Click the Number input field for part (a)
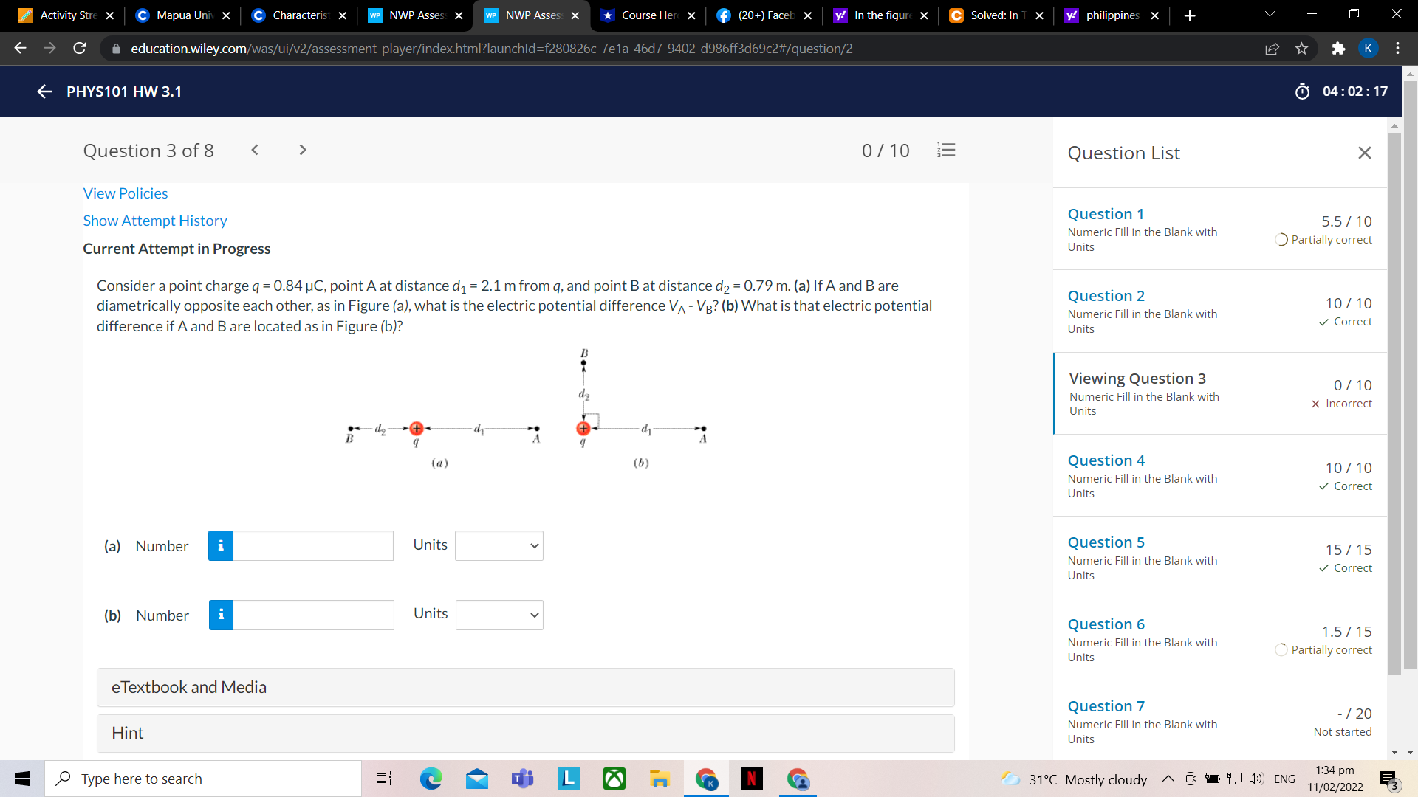This screenshot has height=797, width=1418. coord(314,545)
